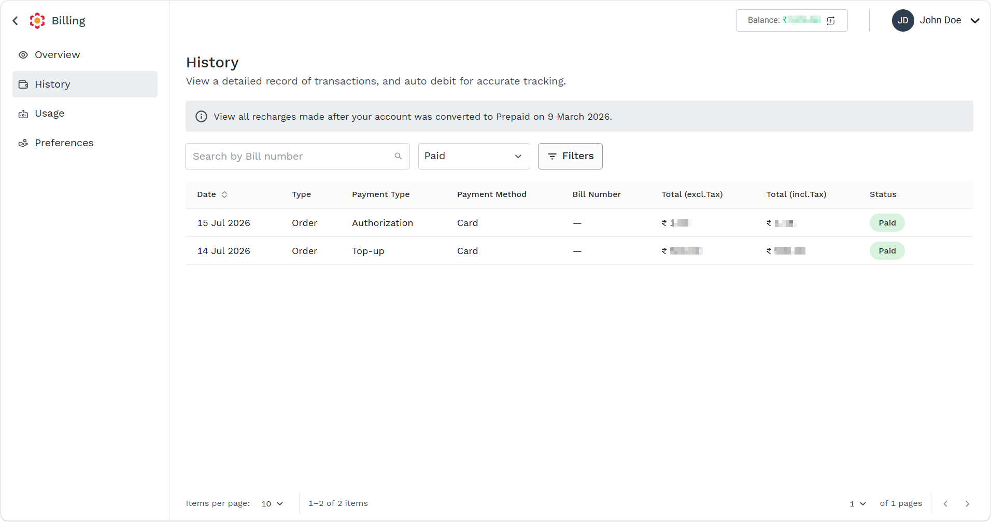The image size is (991, 522).
Task: Select the 14 Jul 2026 date cell
Action: coord(224,251)
